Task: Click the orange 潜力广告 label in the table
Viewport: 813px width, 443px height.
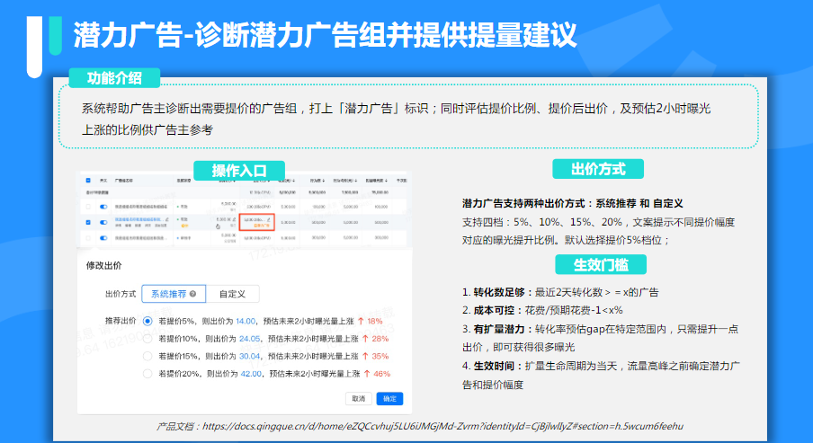Action: [x=262, y=226]
